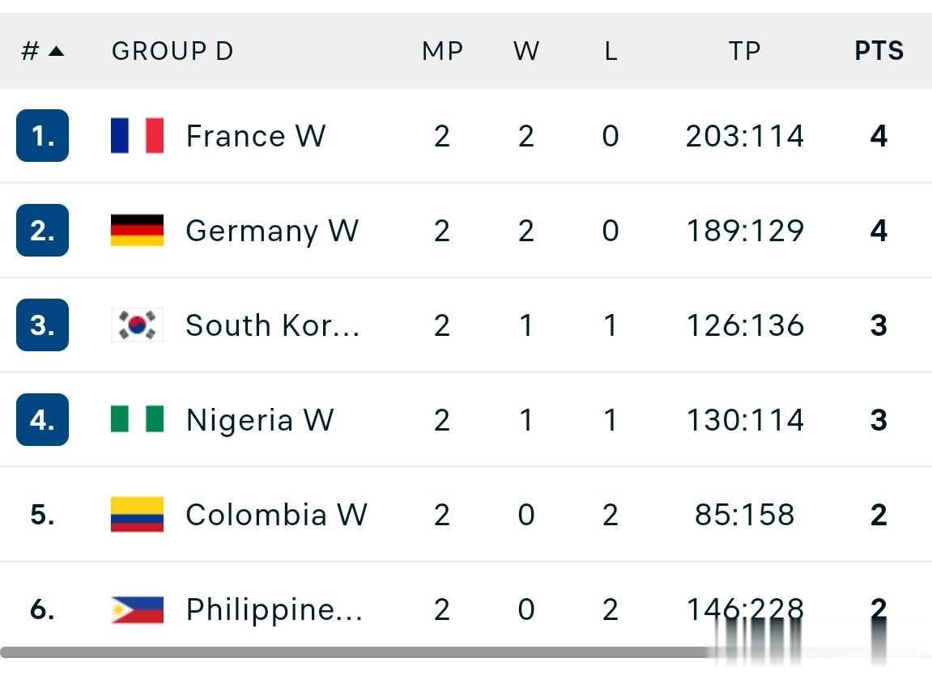
Task: Sort by the W wins column header
Action: click(x=526, y=52)
